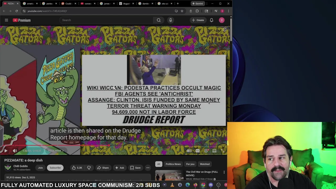Open the Chrome extensions puzzle icon
The image size is (336, 189).
[x=197, y=11]
